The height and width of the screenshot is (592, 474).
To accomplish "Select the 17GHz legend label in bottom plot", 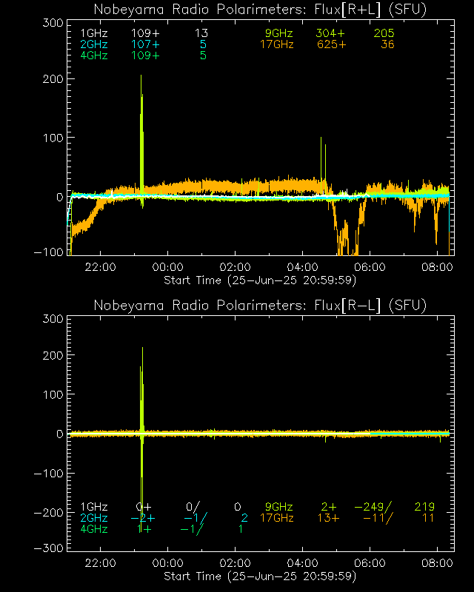I will [x=277, y=517].
